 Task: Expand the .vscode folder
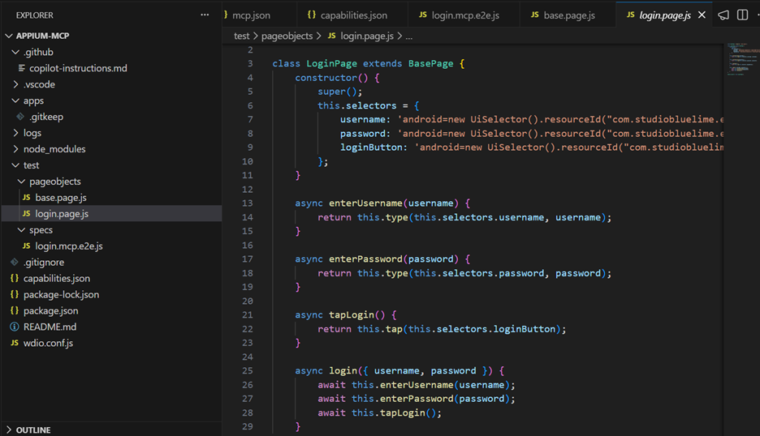39,84
